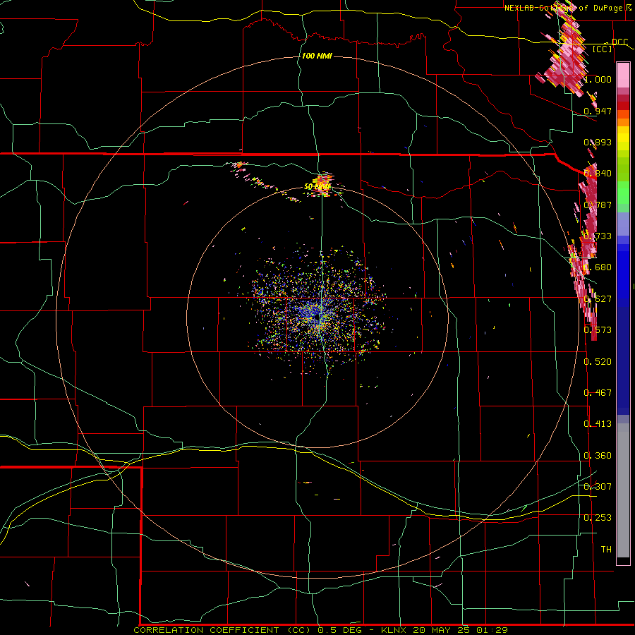
Task: Pick the bright green band of the color bar
Action: pos(623,193)
